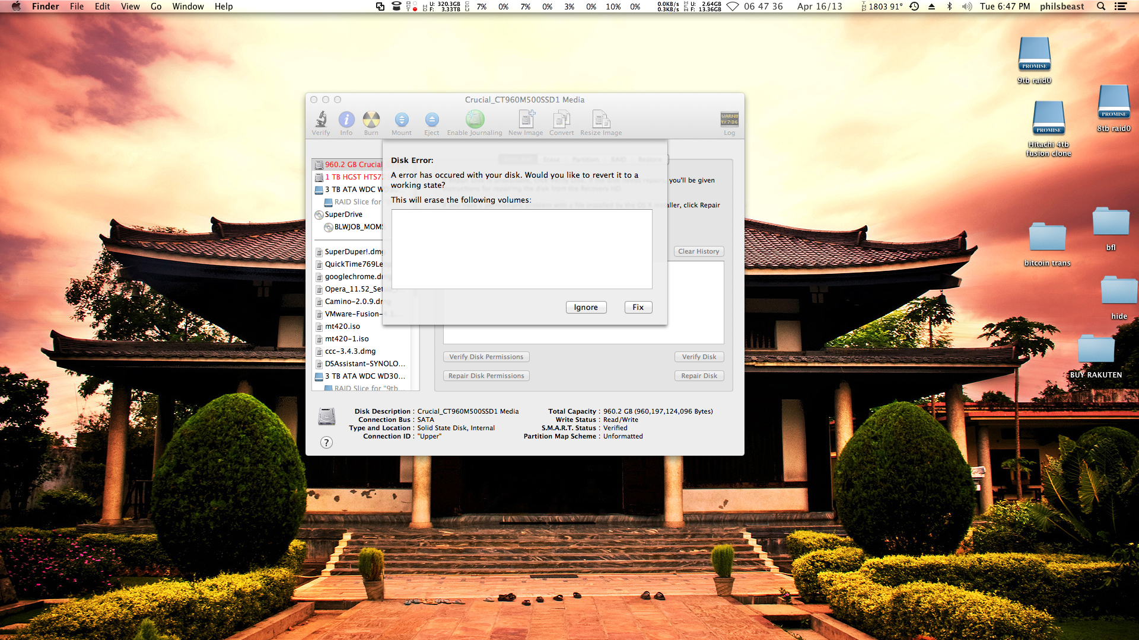Open the Window menu
The width and height of the screenshot is (1139, 640).
(188, 7)
